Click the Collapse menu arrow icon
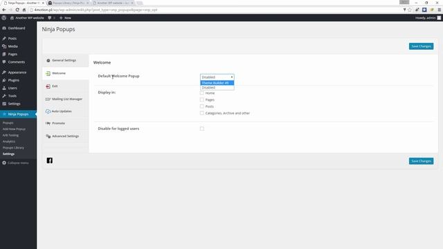The height and width of the screenshot is (249, 443). tap(4, 163)
